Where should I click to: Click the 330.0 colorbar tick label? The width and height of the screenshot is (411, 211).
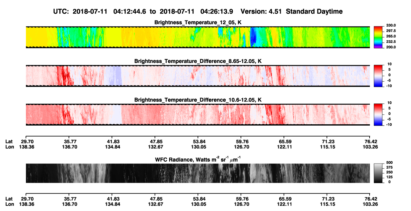click(x=391, y=25)
